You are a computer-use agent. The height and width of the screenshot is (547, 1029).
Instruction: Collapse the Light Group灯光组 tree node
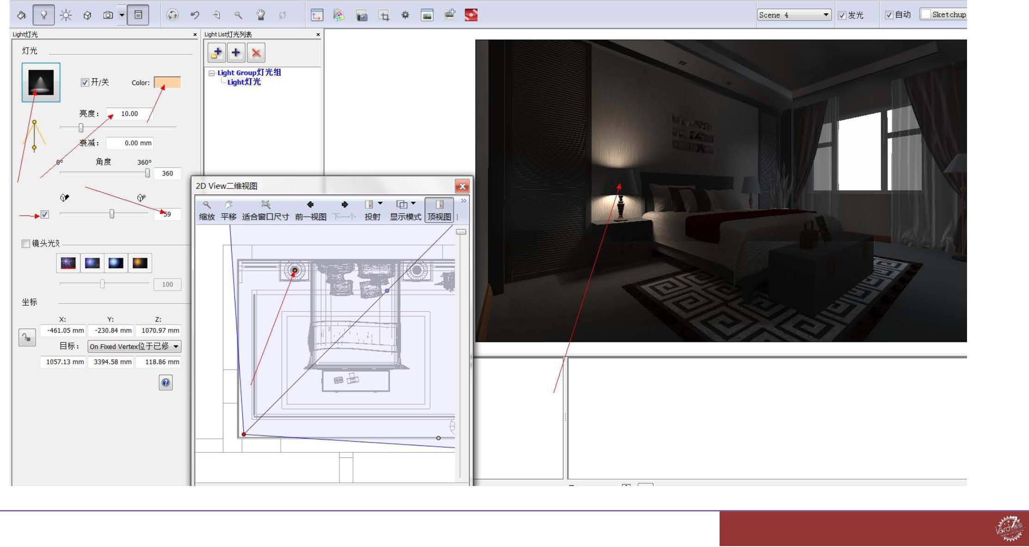211,73
